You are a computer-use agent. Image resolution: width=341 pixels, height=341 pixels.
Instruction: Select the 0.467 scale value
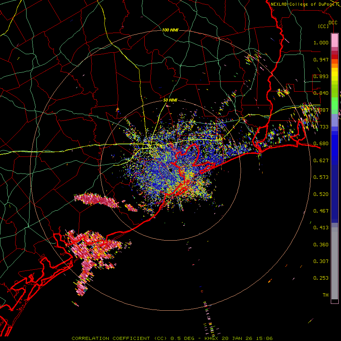(321, 211)
